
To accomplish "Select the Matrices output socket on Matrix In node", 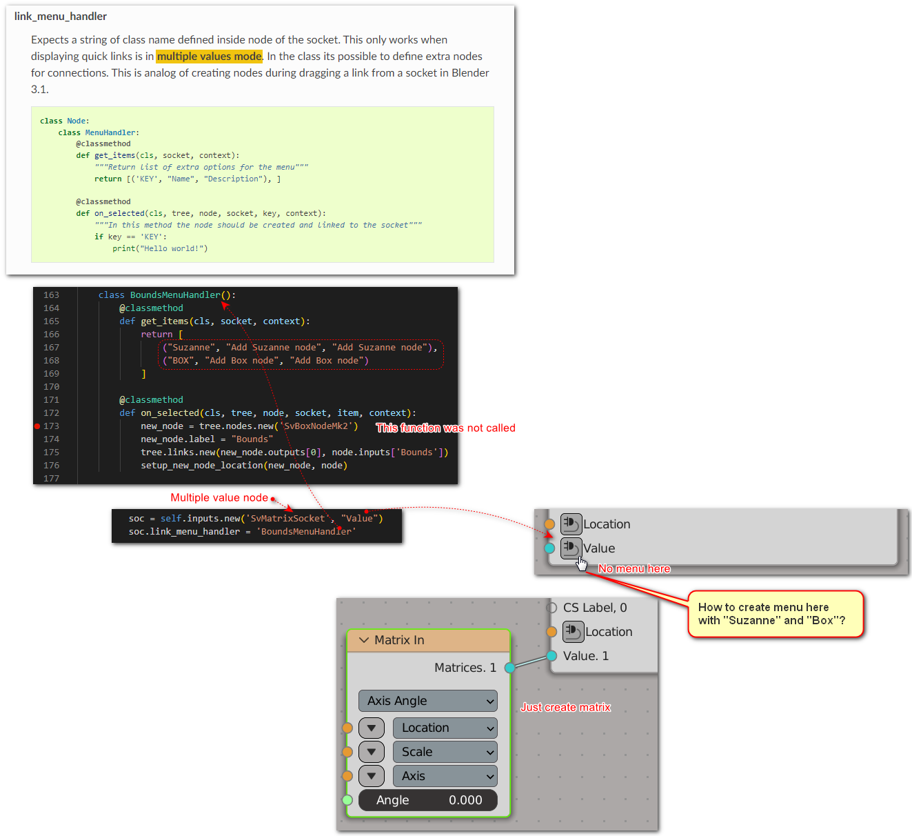I will (509, 668).
